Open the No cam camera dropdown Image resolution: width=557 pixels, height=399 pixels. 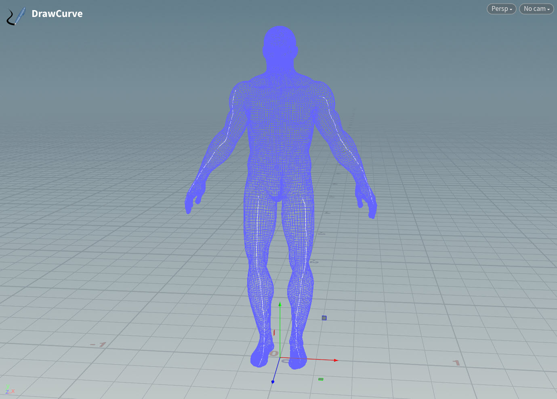coord(536,9)
